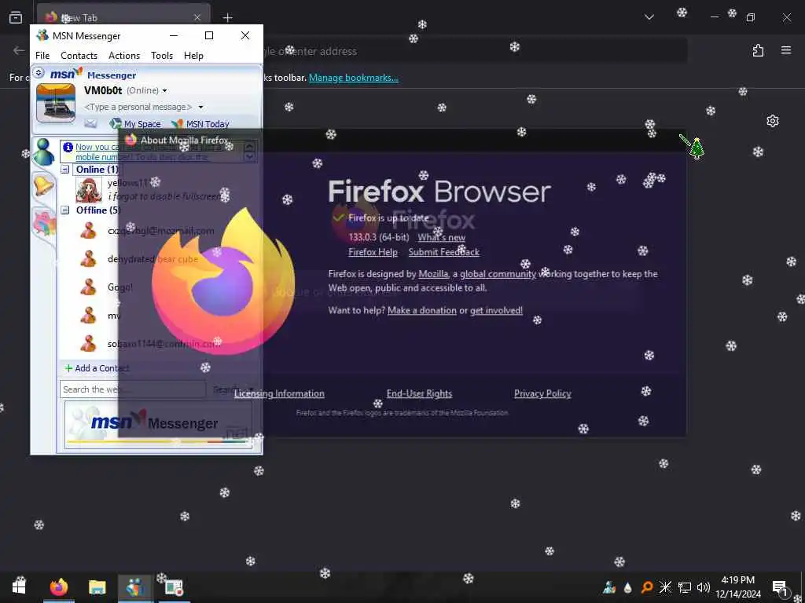Open new tab personalize gear icon
The width and height of the screenshot is (805, 603).
coord(773,121)
